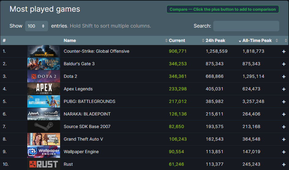
Task: Open Wallpaper Engine name link
Action: coord(81,152)
